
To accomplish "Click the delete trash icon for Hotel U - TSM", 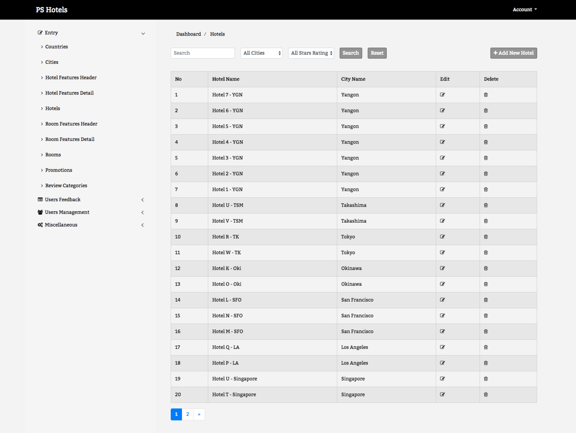I will (x=486, y=205).
